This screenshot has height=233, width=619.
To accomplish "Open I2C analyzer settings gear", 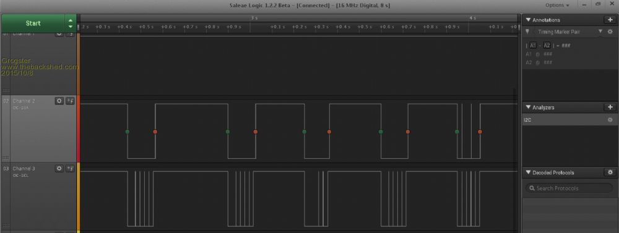I will click(x=610, y=120).
